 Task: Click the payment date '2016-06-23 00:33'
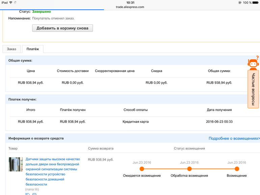(219, 122)
